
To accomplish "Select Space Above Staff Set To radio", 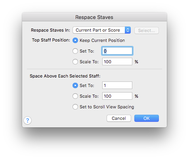I will click(75, 85).
